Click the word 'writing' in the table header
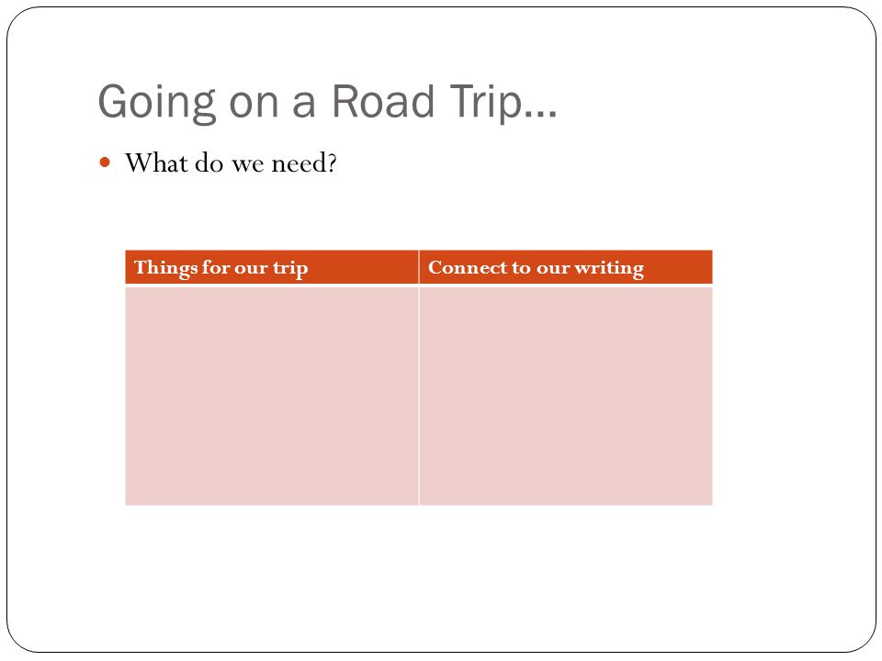Viewport: 882px width, 661px height. (x=609, y=268)
